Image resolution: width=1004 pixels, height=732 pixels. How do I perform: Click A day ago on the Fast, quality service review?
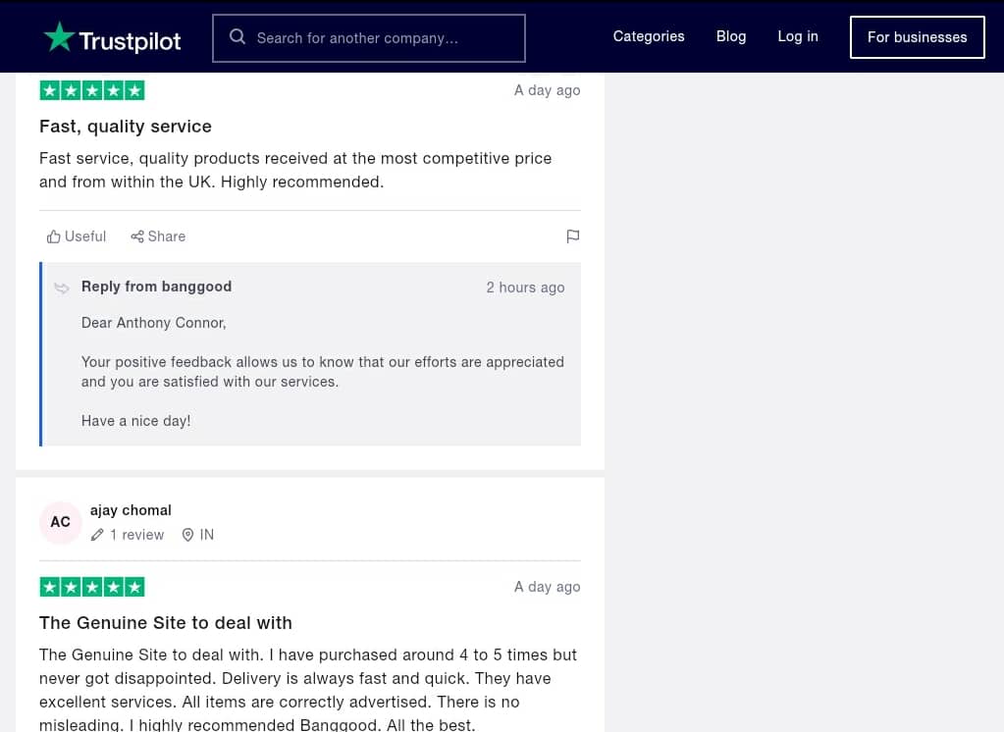548,90
